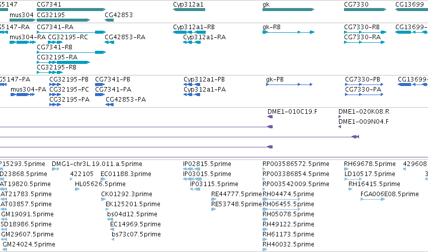
Task: Select EST bs73c07.5prime
Action: tap(113, 240)
